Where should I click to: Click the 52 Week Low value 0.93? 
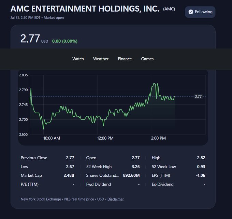201,166
